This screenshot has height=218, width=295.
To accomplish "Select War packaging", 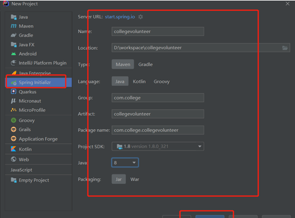I will tap(135, 179).
